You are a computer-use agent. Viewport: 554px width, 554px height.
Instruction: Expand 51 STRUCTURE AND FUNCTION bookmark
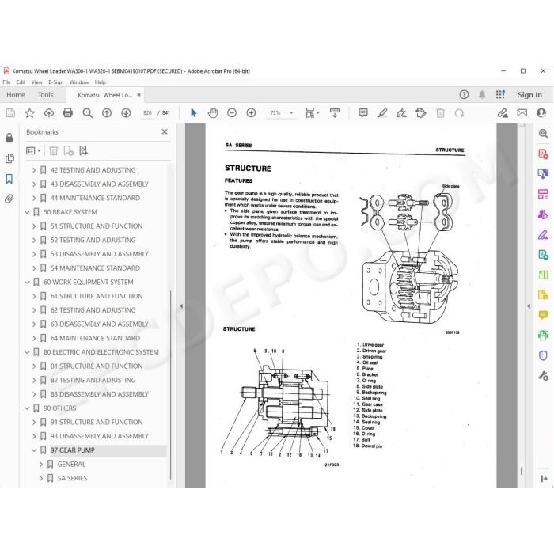tap(34, 226)
